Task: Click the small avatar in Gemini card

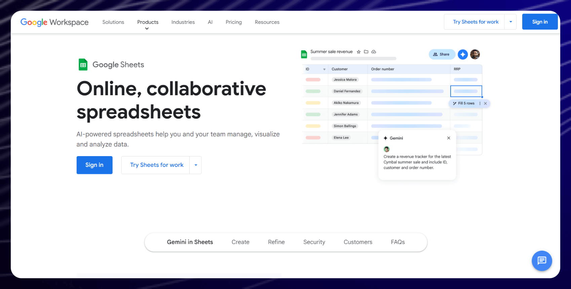Action: (387, 149)
